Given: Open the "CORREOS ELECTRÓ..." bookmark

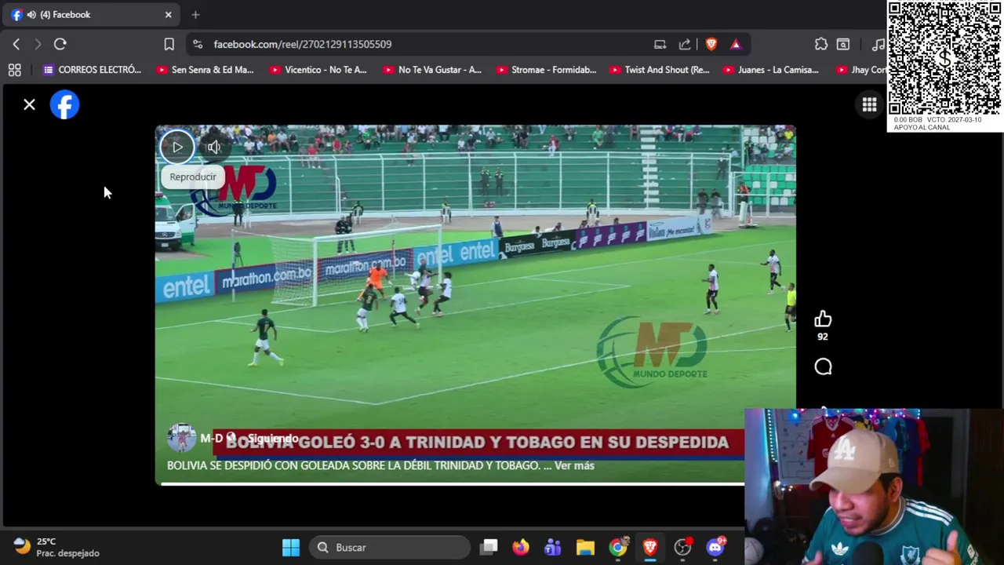Looking at the screenshot, I should click(92, 70).
